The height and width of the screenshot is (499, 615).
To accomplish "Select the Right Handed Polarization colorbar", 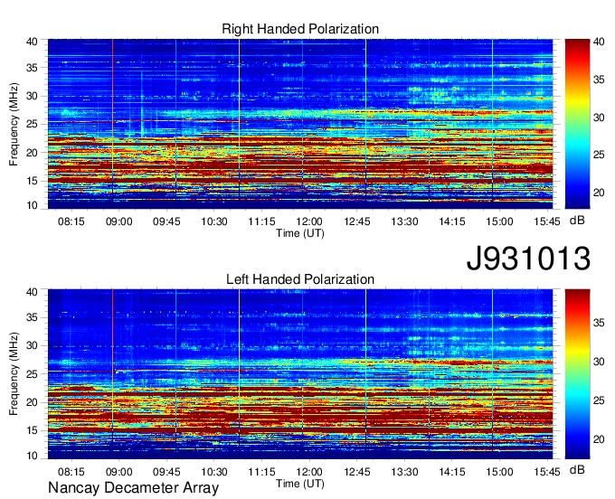I will pos(577,124).
